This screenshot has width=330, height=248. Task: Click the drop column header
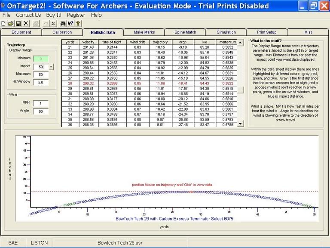click(x=183, y=42)
